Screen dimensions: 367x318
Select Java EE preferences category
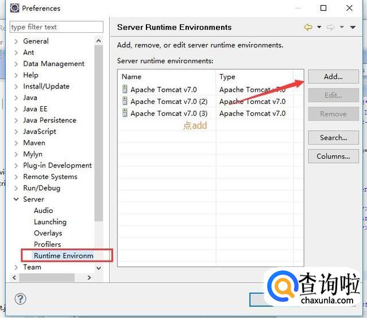click(x=35, y=109)
